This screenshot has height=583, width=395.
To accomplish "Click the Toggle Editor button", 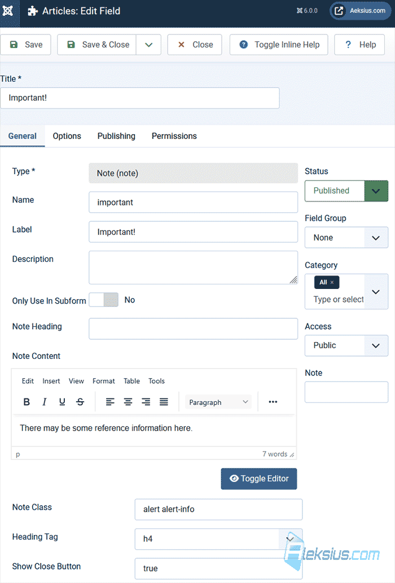I will click(259, 479).
